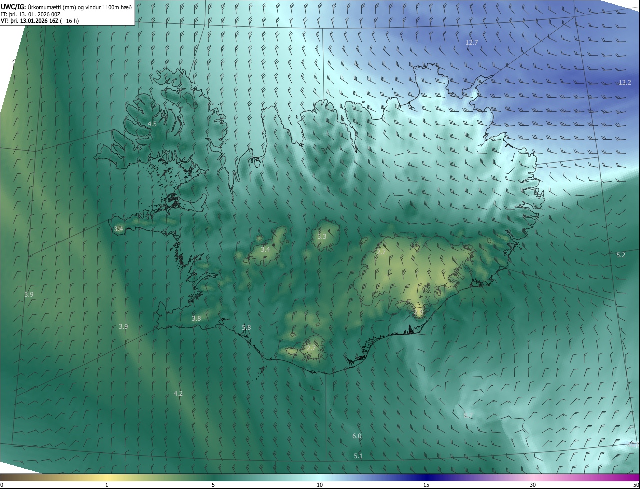
Task: Click the 30 tick label on the color scale
Action: click(533, 485)
